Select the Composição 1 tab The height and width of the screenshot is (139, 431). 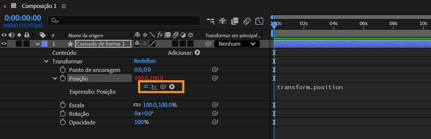(39, 6)
